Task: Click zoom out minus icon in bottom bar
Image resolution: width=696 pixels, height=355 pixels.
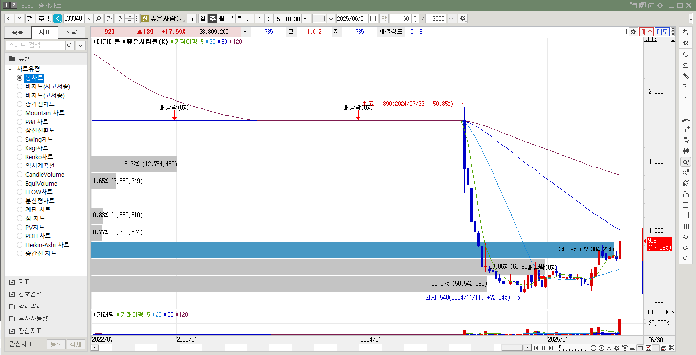Action: [594, 348]
